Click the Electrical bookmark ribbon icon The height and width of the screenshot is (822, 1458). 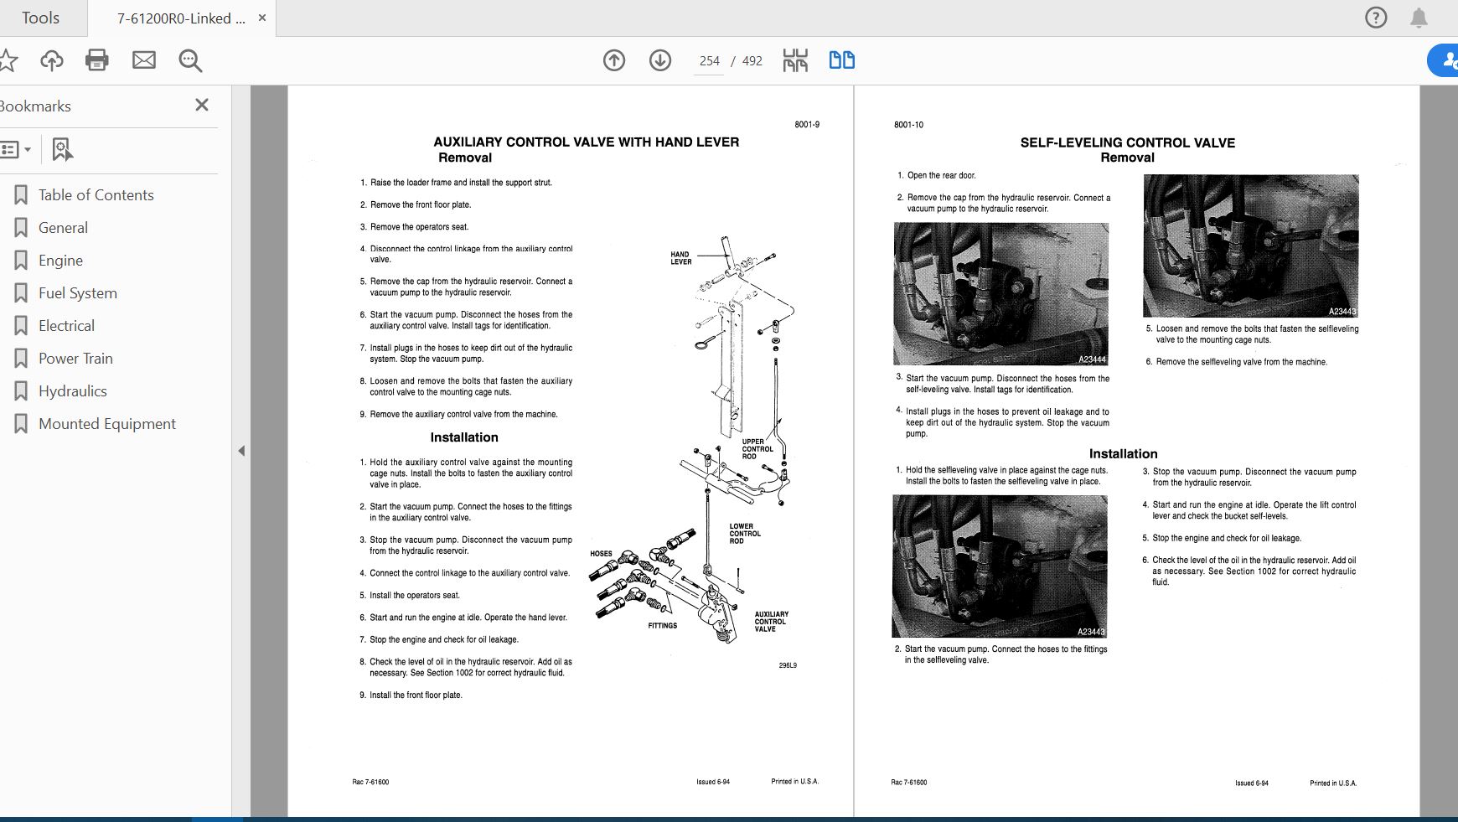click(21, 326)
